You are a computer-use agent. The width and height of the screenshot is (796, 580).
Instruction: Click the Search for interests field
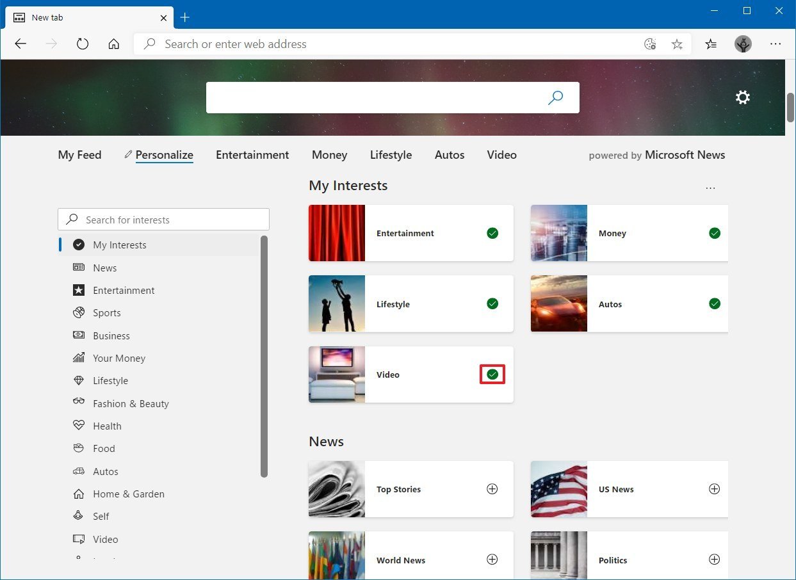click(x=164, y=220)
